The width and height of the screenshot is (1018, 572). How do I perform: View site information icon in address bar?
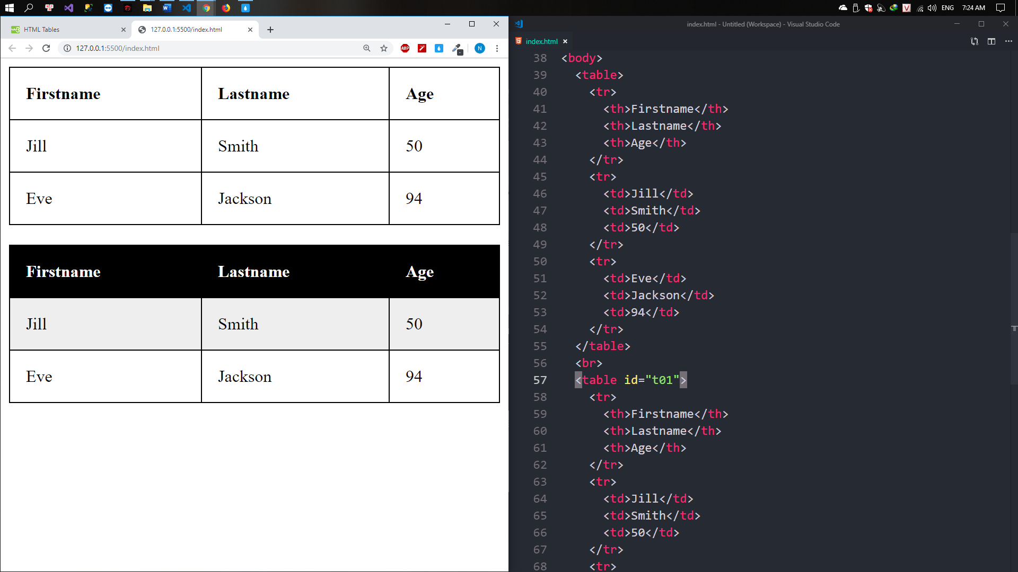pos(67,48)
